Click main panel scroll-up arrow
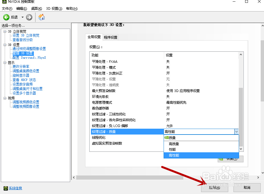This screenshot has width=264, height=194. [x=262, y=26]
